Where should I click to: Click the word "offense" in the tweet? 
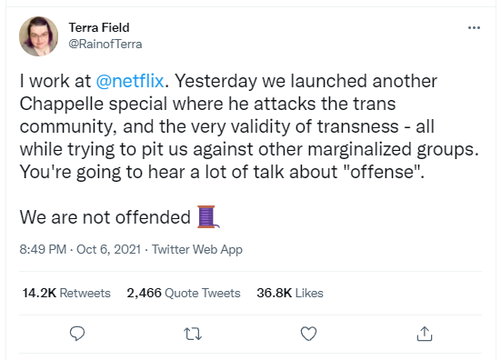pos(382,172)
